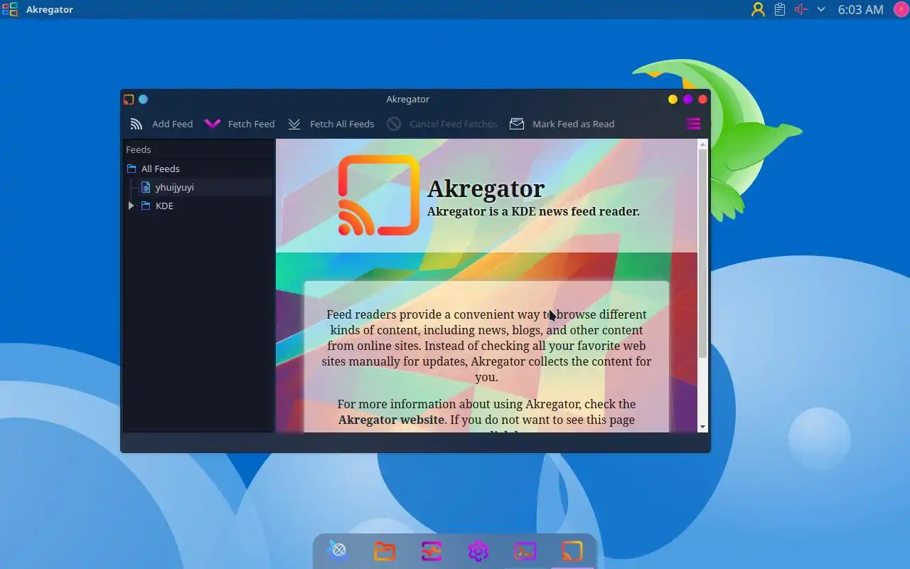Open the terminal from dock
Viewport: 910px width, 569px height.
(x=525, y=551)
